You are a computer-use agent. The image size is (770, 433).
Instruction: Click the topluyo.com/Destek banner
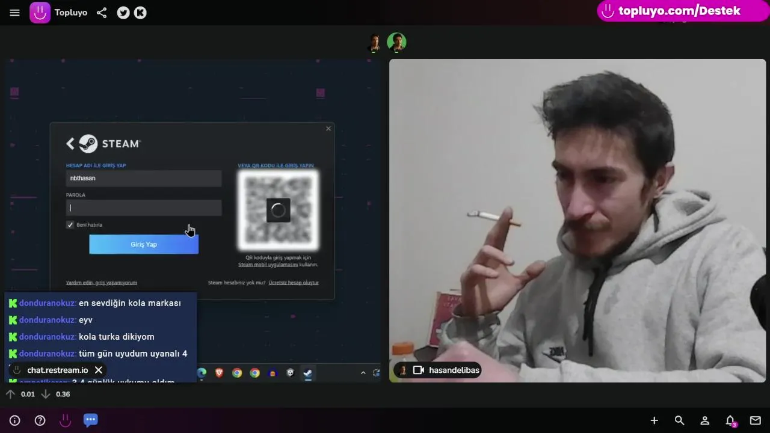(x=683, y=11)
